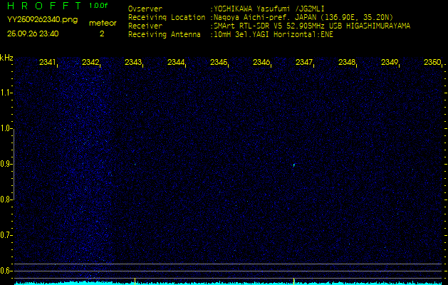The width and height of the screenshot is (448, 285).
Task: Click the 0.7 frequency axis label
Action: [x=6, y=235]
